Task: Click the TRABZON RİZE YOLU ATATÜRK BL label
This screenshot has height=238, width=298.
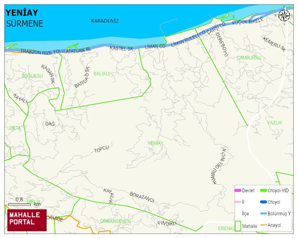Action: tap(56, 51)
